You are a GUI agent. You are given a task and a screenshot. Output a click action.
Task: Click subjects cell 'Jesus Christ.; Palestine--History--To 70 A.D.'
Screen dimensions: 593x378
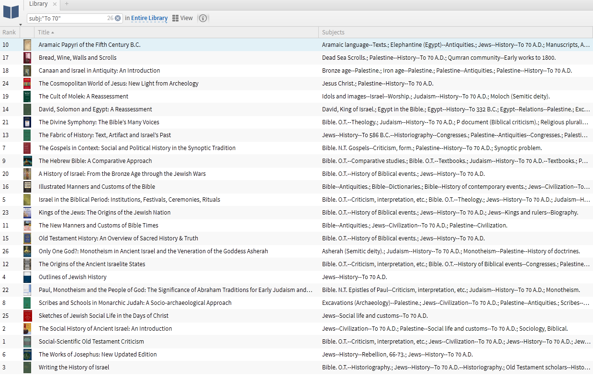378,84
